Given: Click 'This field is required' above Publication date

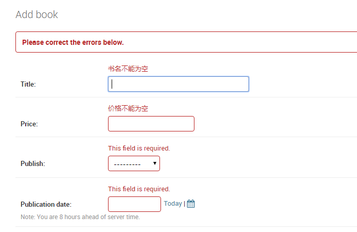Looking at the screenshot, I should click(x=139, y=189).
